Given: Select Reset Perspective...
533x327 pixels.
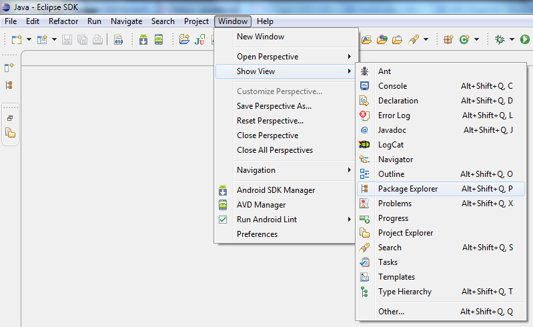Looking at the screenshot, I should [x=286, y=121].
